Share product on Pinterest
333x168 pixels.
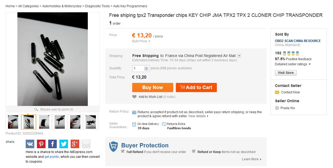click(x=41, y=144)
